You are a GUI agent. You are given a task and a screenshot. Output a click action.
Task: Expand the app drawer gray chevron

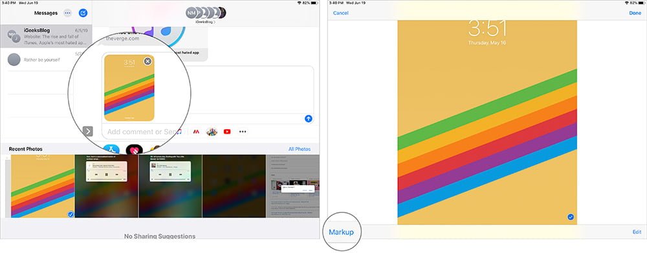pos(87,131)
